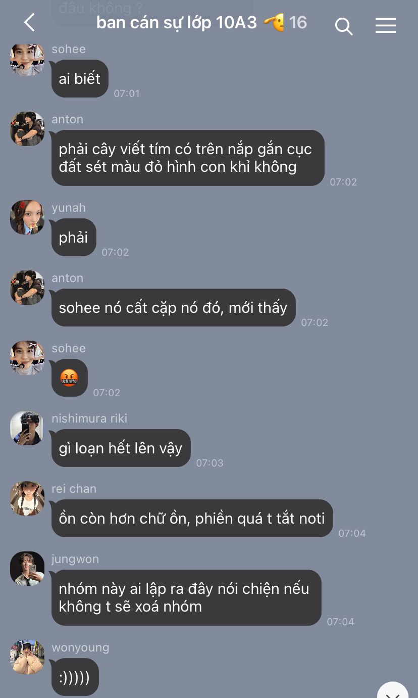Open the chat search magnifier
This screenshot has width=418, height=698.
pos(343,26)
